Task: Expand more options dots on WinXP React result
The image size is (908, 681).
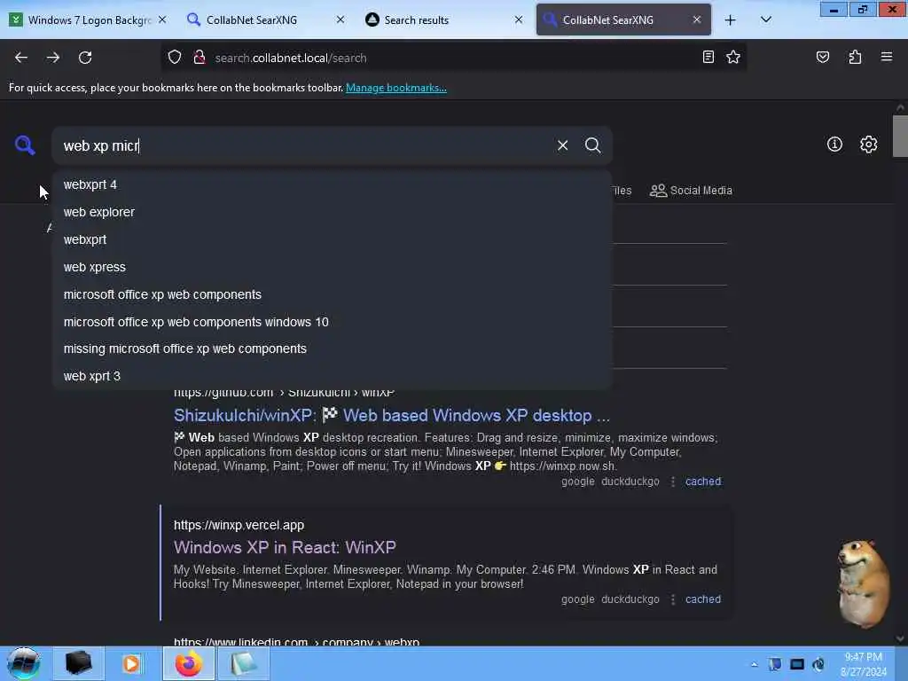Action: (672, 600)
